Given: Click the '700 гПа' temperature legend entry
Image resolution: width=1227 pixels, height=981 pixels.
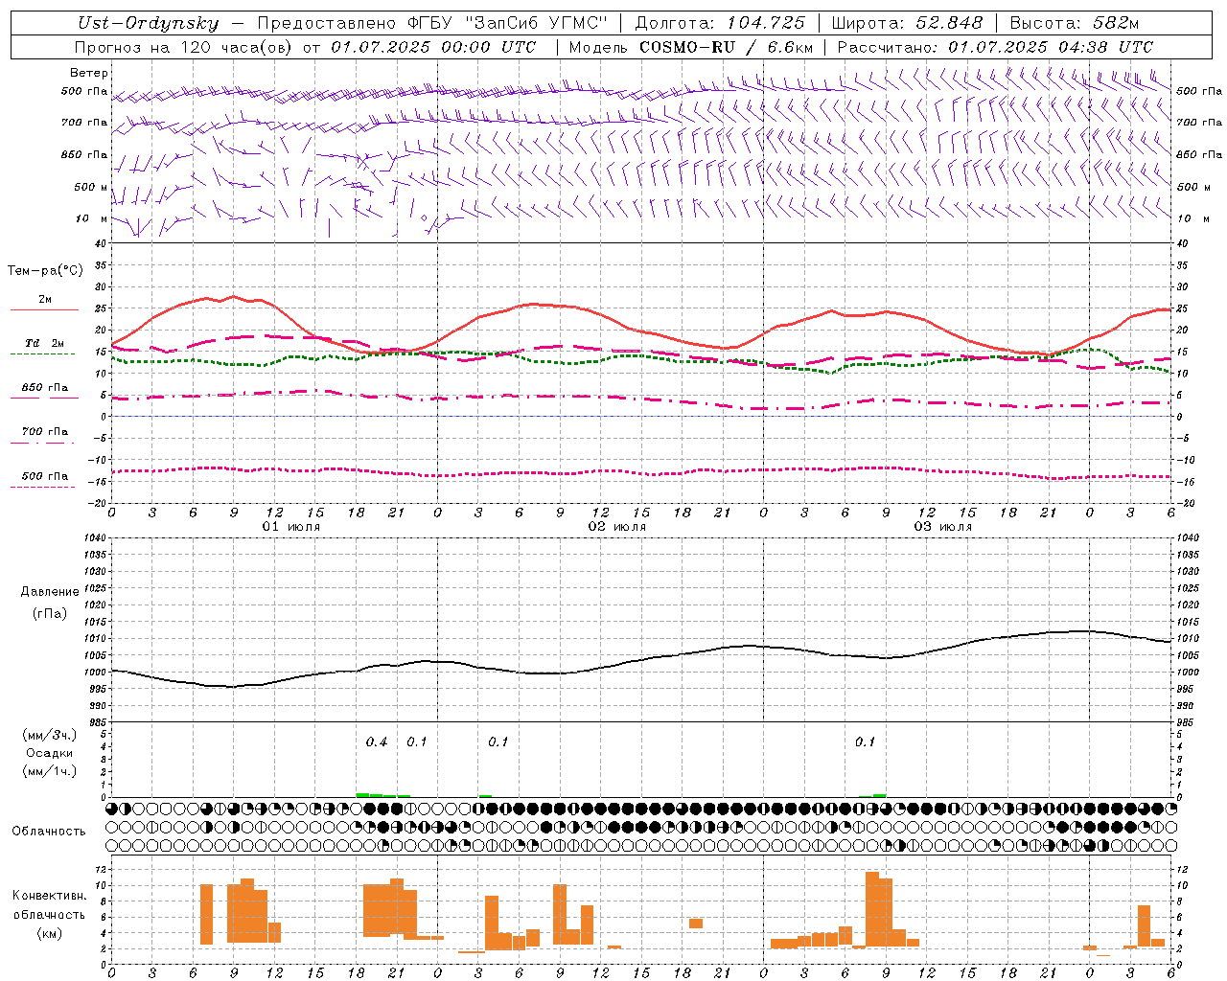Looking at the screenshot, I should tap(45, 432).
